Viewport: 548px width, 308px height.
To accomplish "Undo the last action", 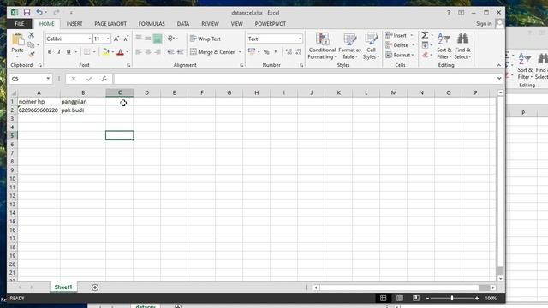I will pos(39,13).
